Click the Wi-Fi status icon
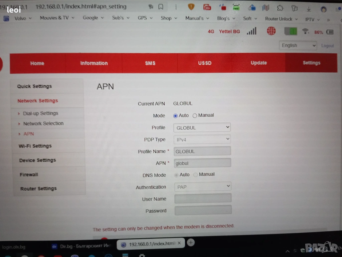Screen dimensions: 342x257 [305, 32]
